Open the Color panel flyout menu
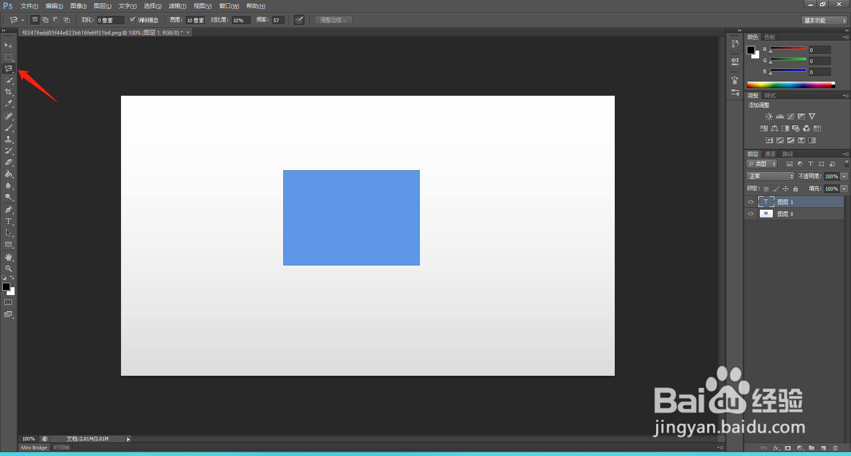The image size is (851, 456). 846,37
